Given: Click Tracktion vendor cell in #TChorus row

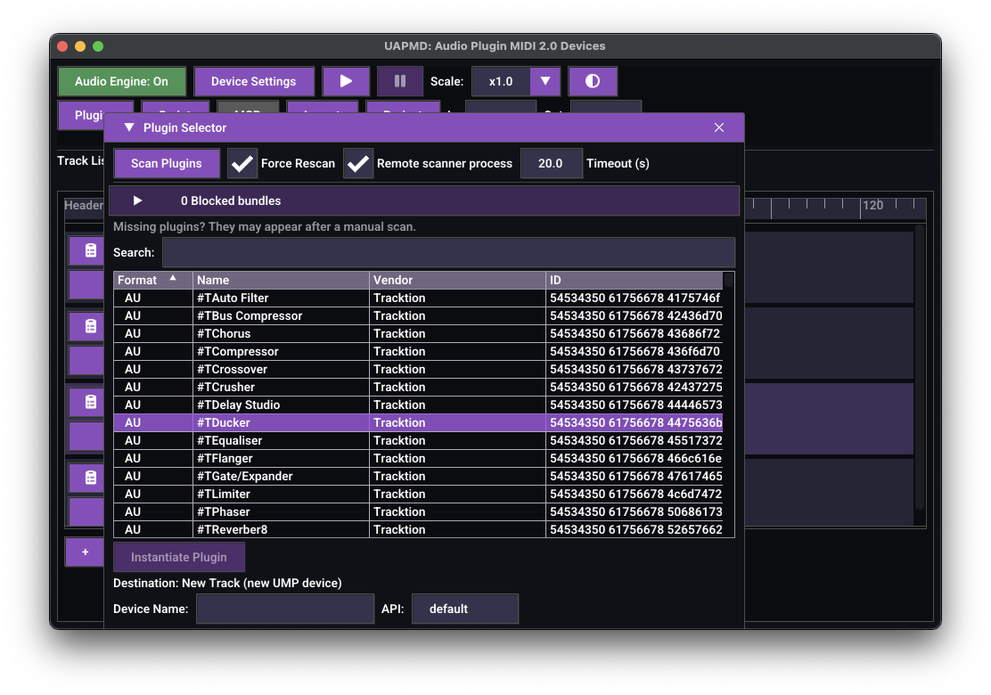Looking at the screenshot, I should tap(457, 333).
